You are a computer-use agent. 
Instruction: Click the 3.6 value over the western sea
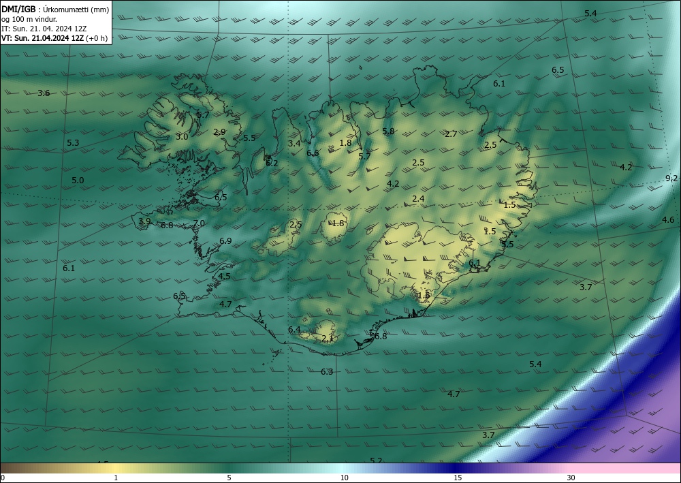coord(44,93)
